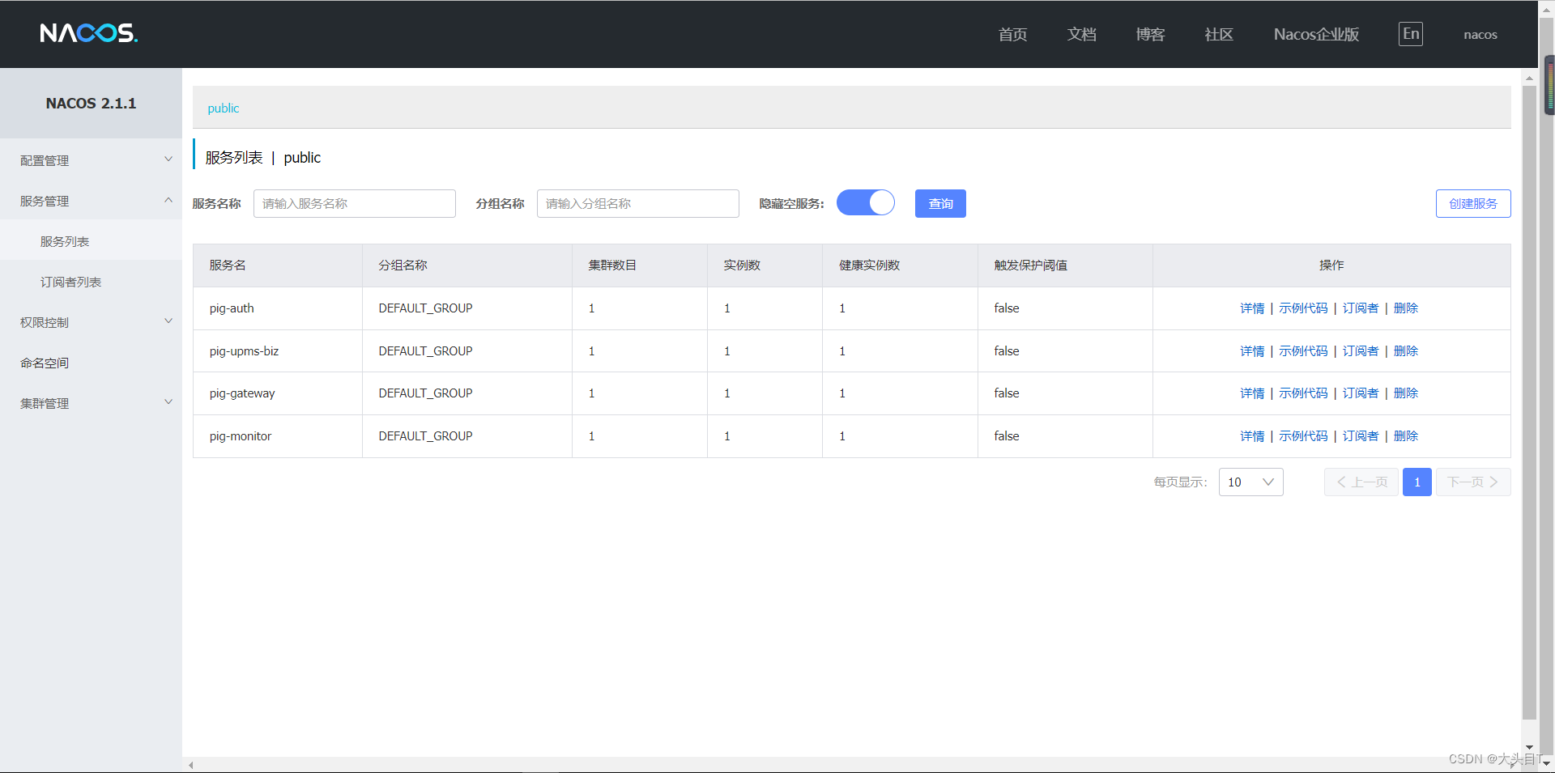Click the false threshold value for pig-gateway
The width and height of the screenshot is (1555, 773).
[x=1007, y=393]
